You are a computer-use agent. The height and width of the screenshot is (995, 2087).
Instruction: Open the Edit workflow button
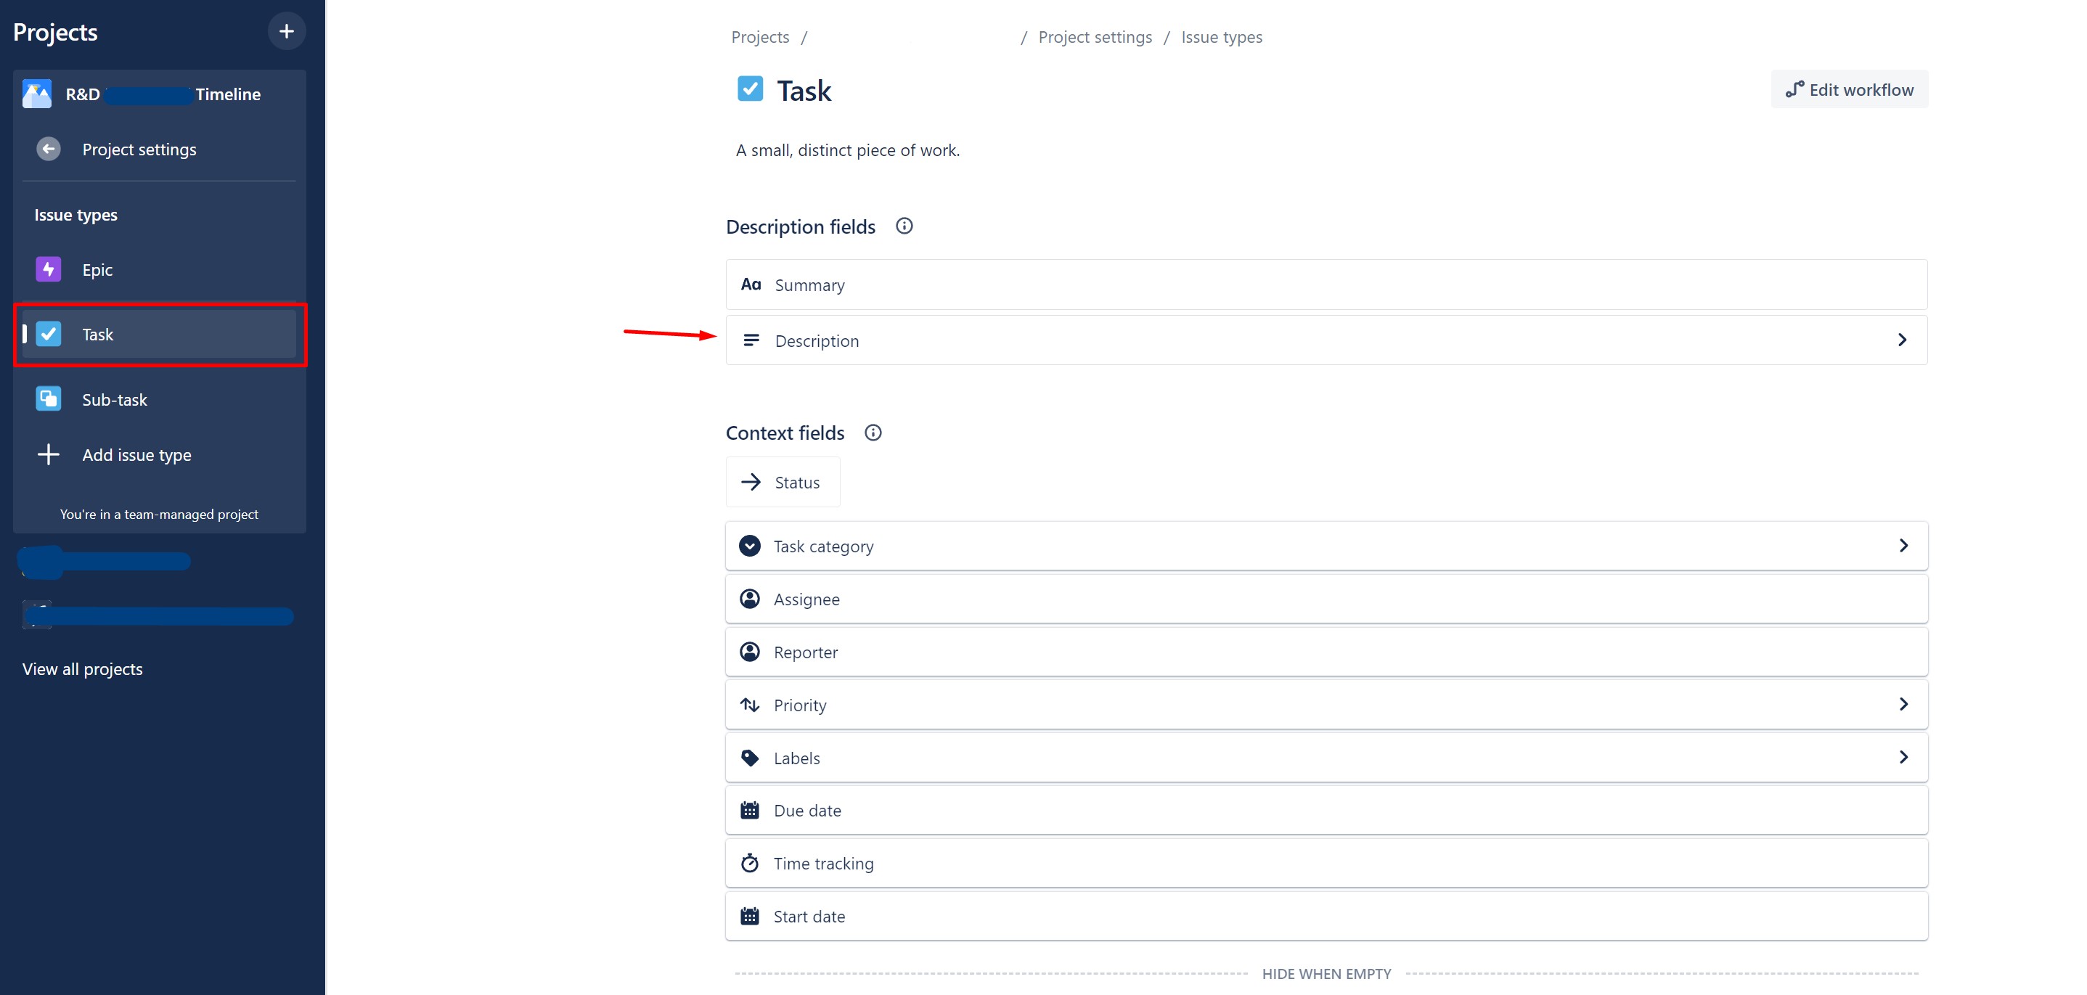[x=1849, y=89]
